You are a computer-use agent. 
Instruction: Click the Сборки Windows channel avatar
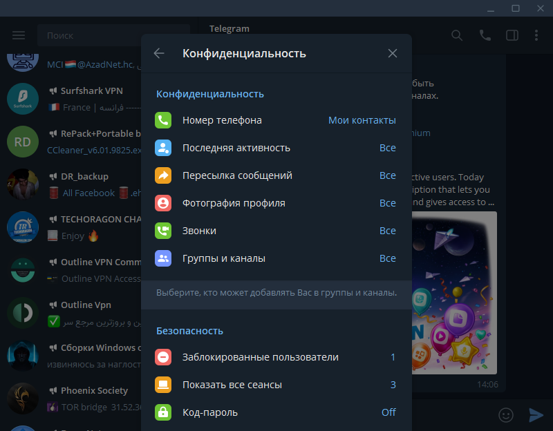point(23,356)
